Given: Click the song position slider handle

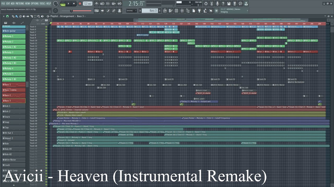Looking at the screenshot, I should click(x=71, y=11).
